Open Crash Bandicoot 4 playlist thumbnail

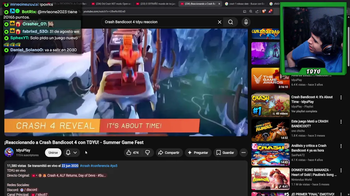(270, 105)
